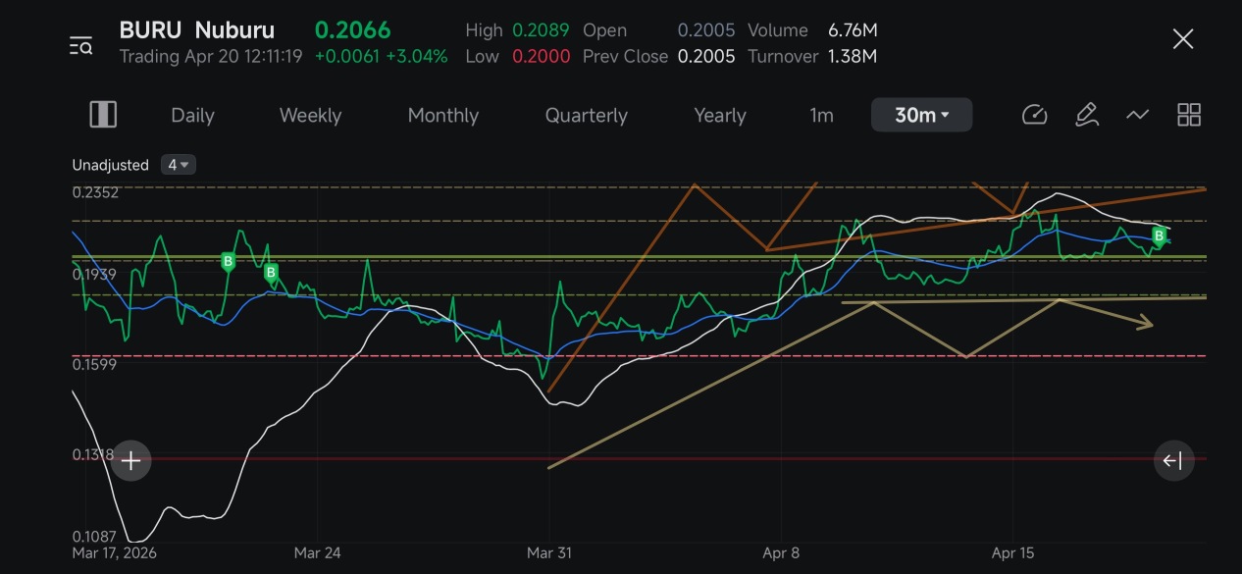This screenshot has height=574, width=1242.
Task: Open the stock search list icon
Action: point(80,45)
